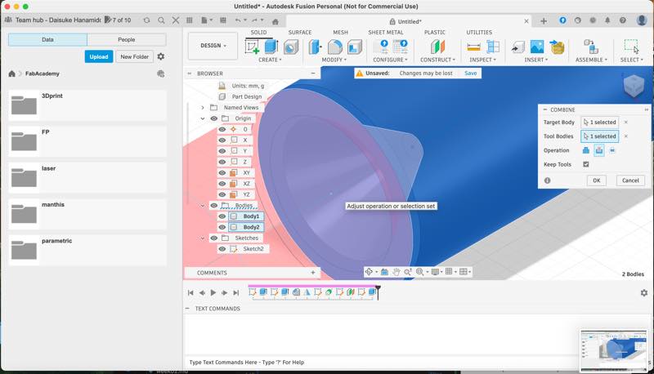The width and height of the screenshot is (654, 374).
Task: Uncheck the Keep Tools checkbox
Action: 585,164
